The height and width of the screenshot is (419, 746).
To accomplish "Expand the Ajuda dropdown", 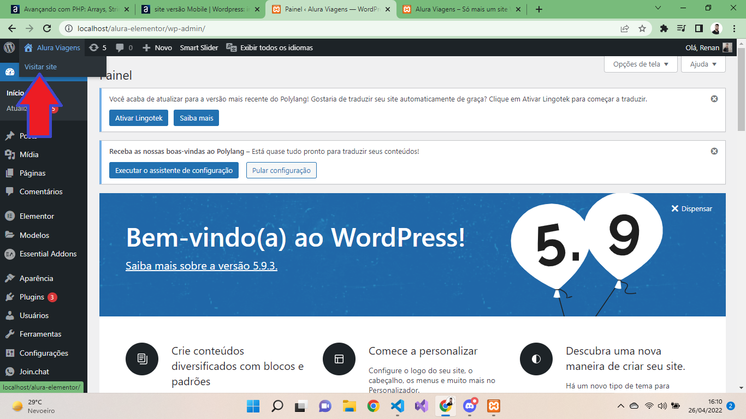I will click(703, 64).
